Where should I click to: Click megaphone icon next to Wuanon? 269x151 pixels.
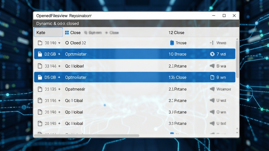click(212, 89)
